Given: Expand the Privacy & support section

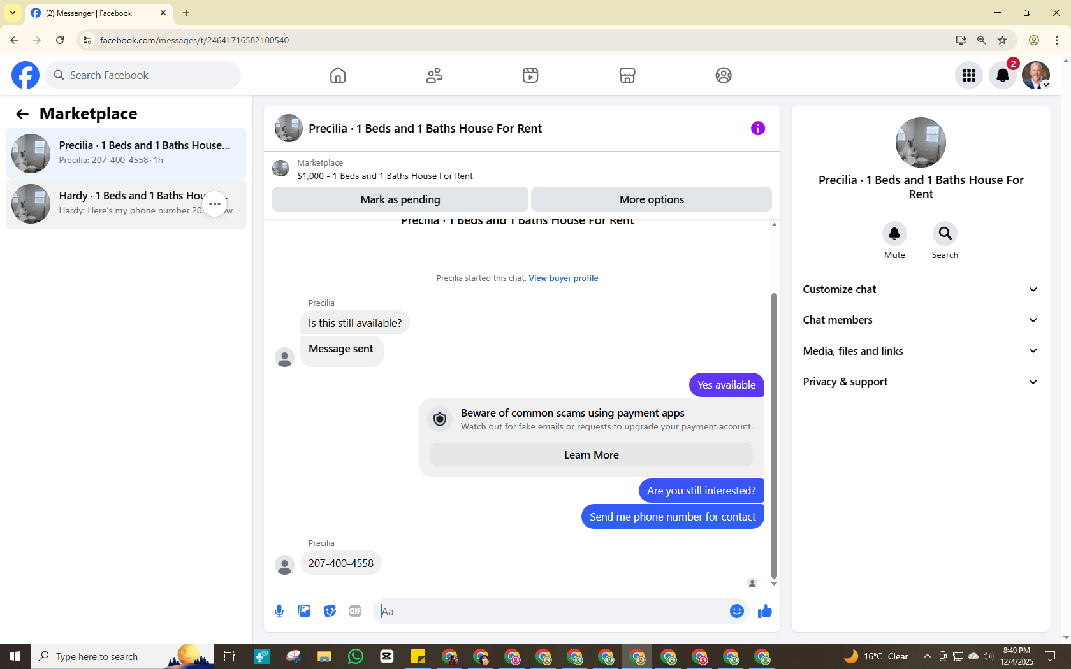Looking at the screenshot, I should (921, 382).
